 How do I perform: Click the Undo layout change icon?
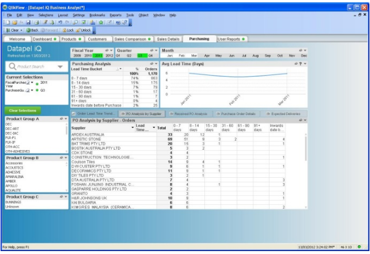point(60,22)
